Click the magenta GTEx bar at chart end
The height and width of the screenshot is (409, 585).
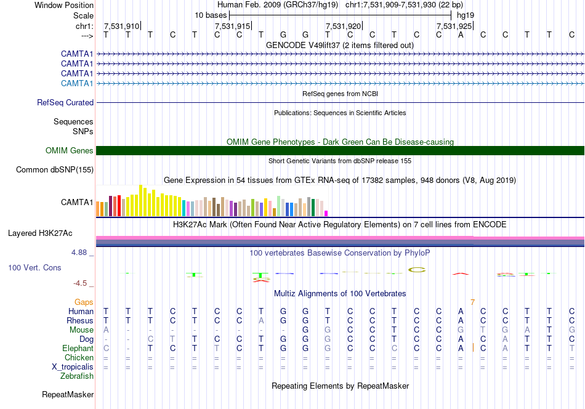pyautogui.click(x=326, y=214)
